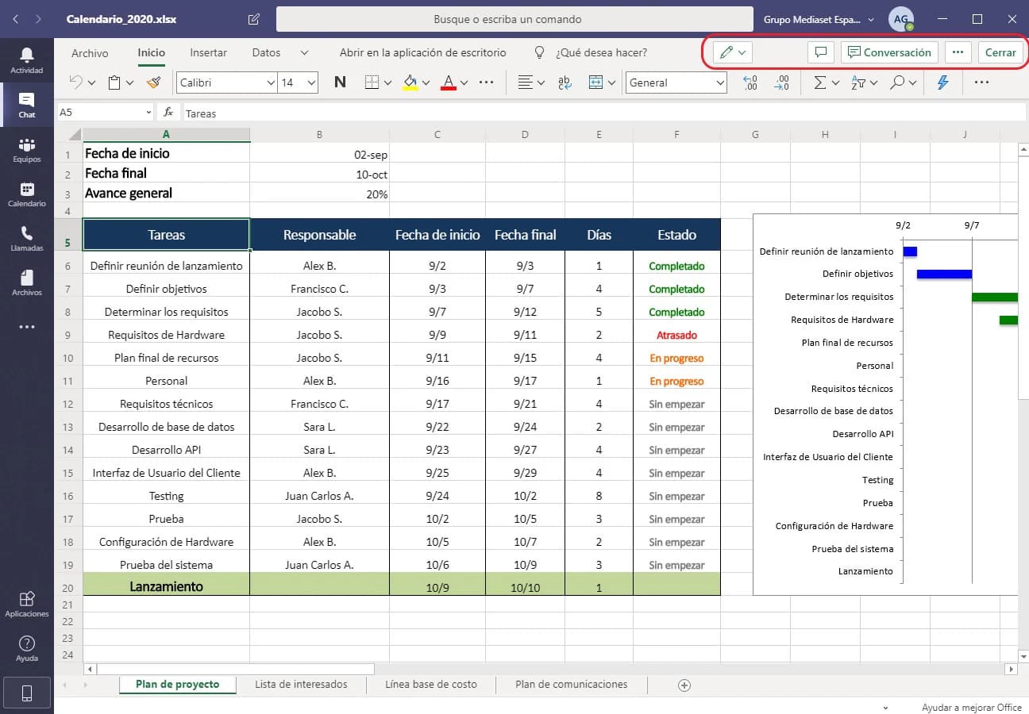Open the Lista de interesados sheet tab

coord(301,685)
